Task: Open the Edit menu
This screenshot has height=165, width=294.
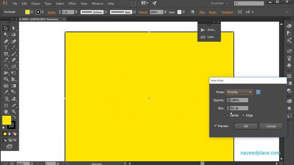Action: 24,4
